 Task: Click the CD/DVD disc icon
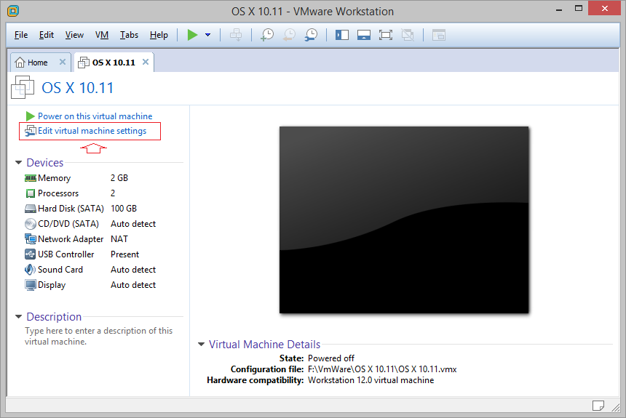pyautogui.click(x=31, y=224)
